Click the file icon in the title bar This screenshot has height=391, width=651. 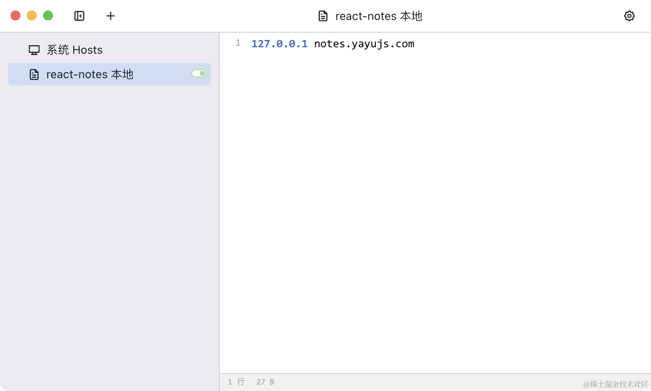tap(323, 16)
